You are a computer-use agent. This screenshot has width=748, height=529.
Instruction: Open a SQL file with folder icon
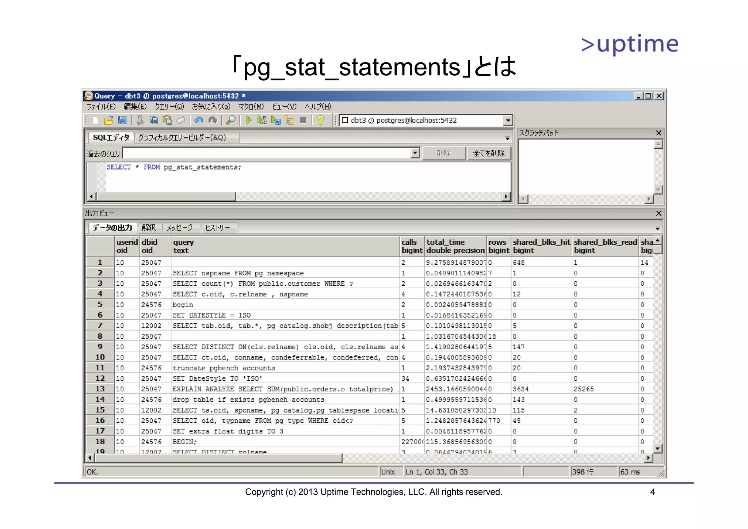[108, 120]
